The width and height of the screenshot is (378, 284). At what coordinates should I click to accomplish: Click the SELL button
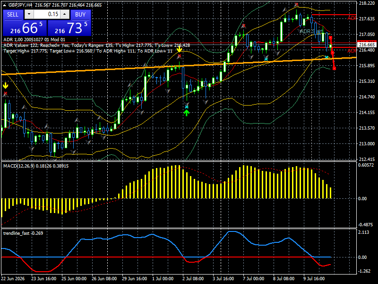(x=13, y=15)
